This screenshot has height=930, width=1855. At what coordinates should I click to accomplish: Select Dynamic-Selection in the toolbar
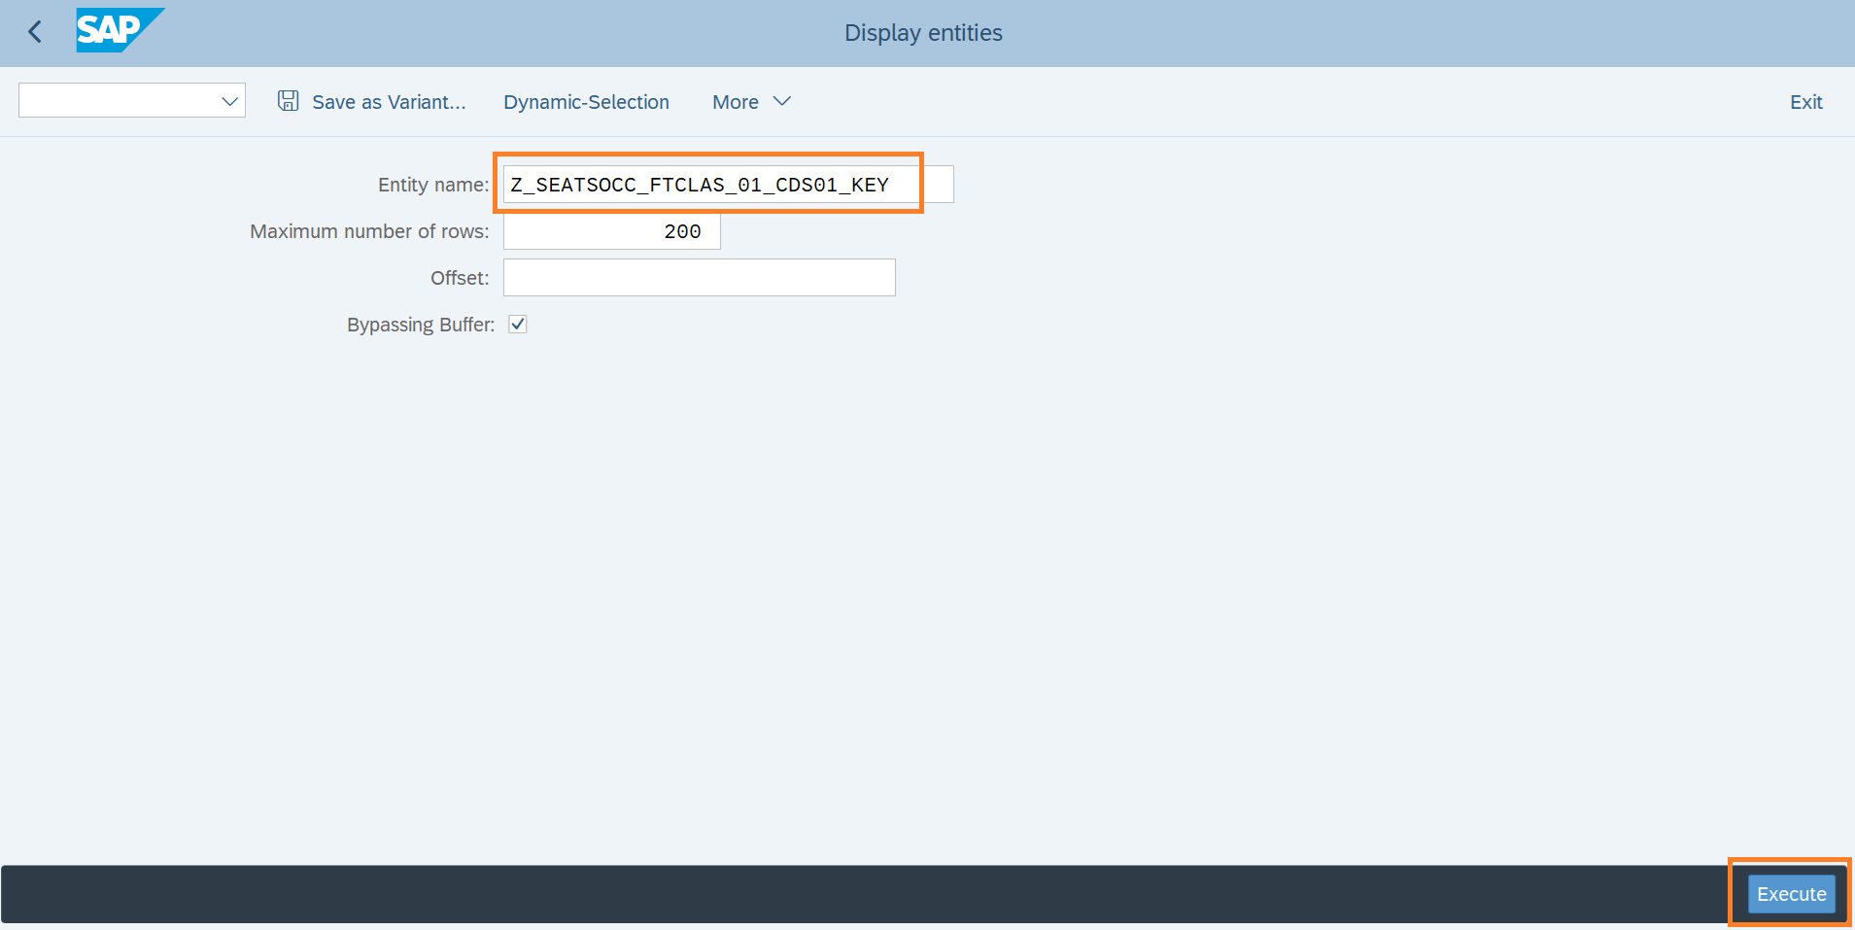pos(586,102)
